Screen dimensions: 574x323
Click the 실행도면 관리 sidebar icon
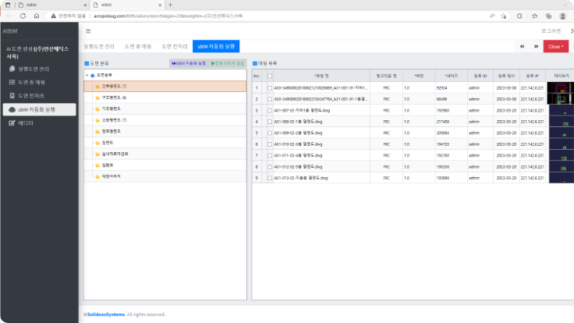point(12,69)
